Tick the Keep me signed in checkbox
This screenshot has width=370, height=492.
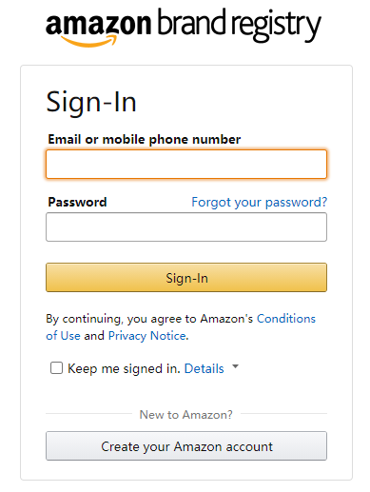(x=56, y=368)
